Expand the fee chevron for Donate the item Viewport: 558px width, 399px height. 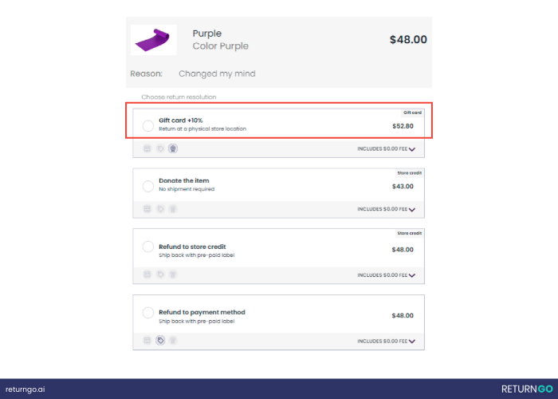point(411,210)
